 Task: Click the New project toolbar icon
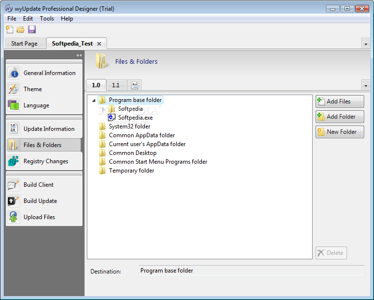tap(9, 29)
